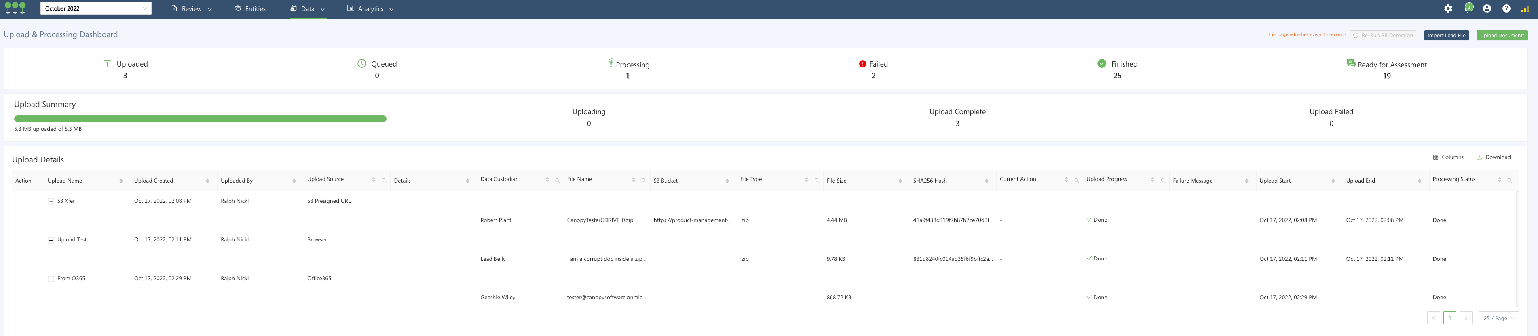The height and width of the screenshot is (336, 1538).
Task: Expand the Review menu
Action: point(192,9)
